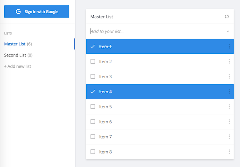
Task: Expand options menu for Item 7
Action: pos(229,137)
